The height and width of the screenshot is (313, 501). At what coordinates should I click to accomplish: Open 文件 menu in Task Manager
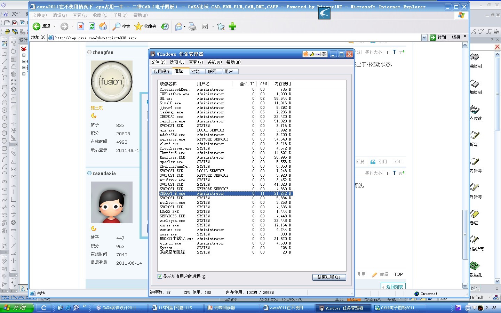coord(158,62)
